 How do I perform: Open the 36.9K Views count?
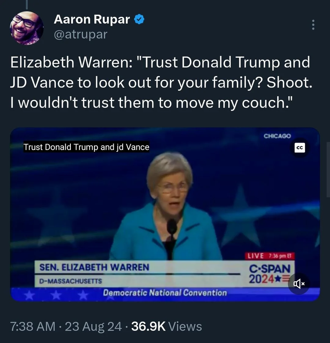click(167, 326)
